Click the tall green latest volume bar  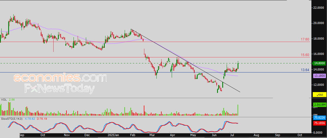238,110
